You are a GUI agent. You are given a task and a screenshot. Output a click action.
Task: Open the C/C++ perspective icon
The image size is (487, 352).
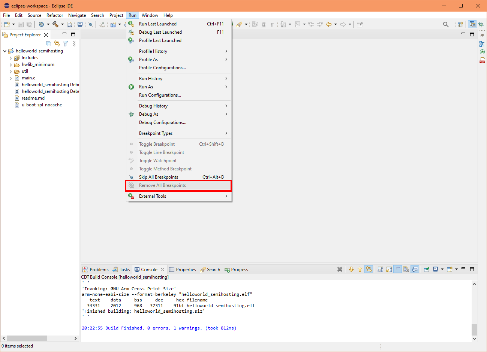[472, 24]
